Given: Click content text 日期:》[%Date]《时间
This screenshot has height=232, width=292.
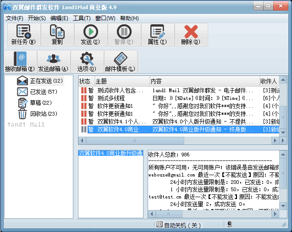Looking at the screenshot, I should point(203,98).
